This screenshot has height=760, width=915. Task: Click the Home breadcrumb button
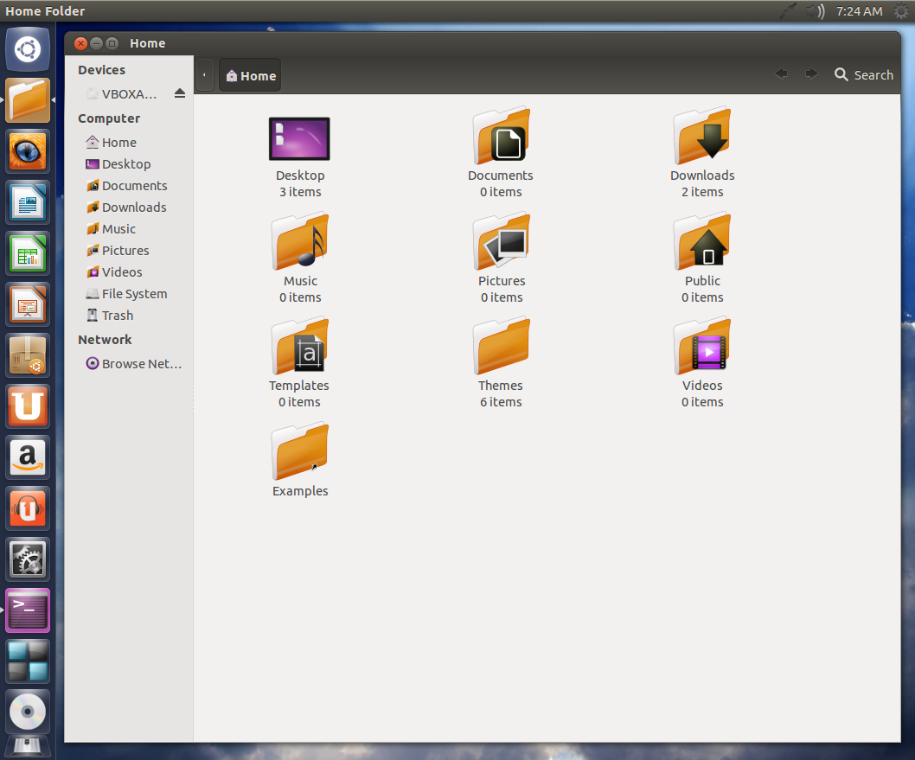coord(249,74)
